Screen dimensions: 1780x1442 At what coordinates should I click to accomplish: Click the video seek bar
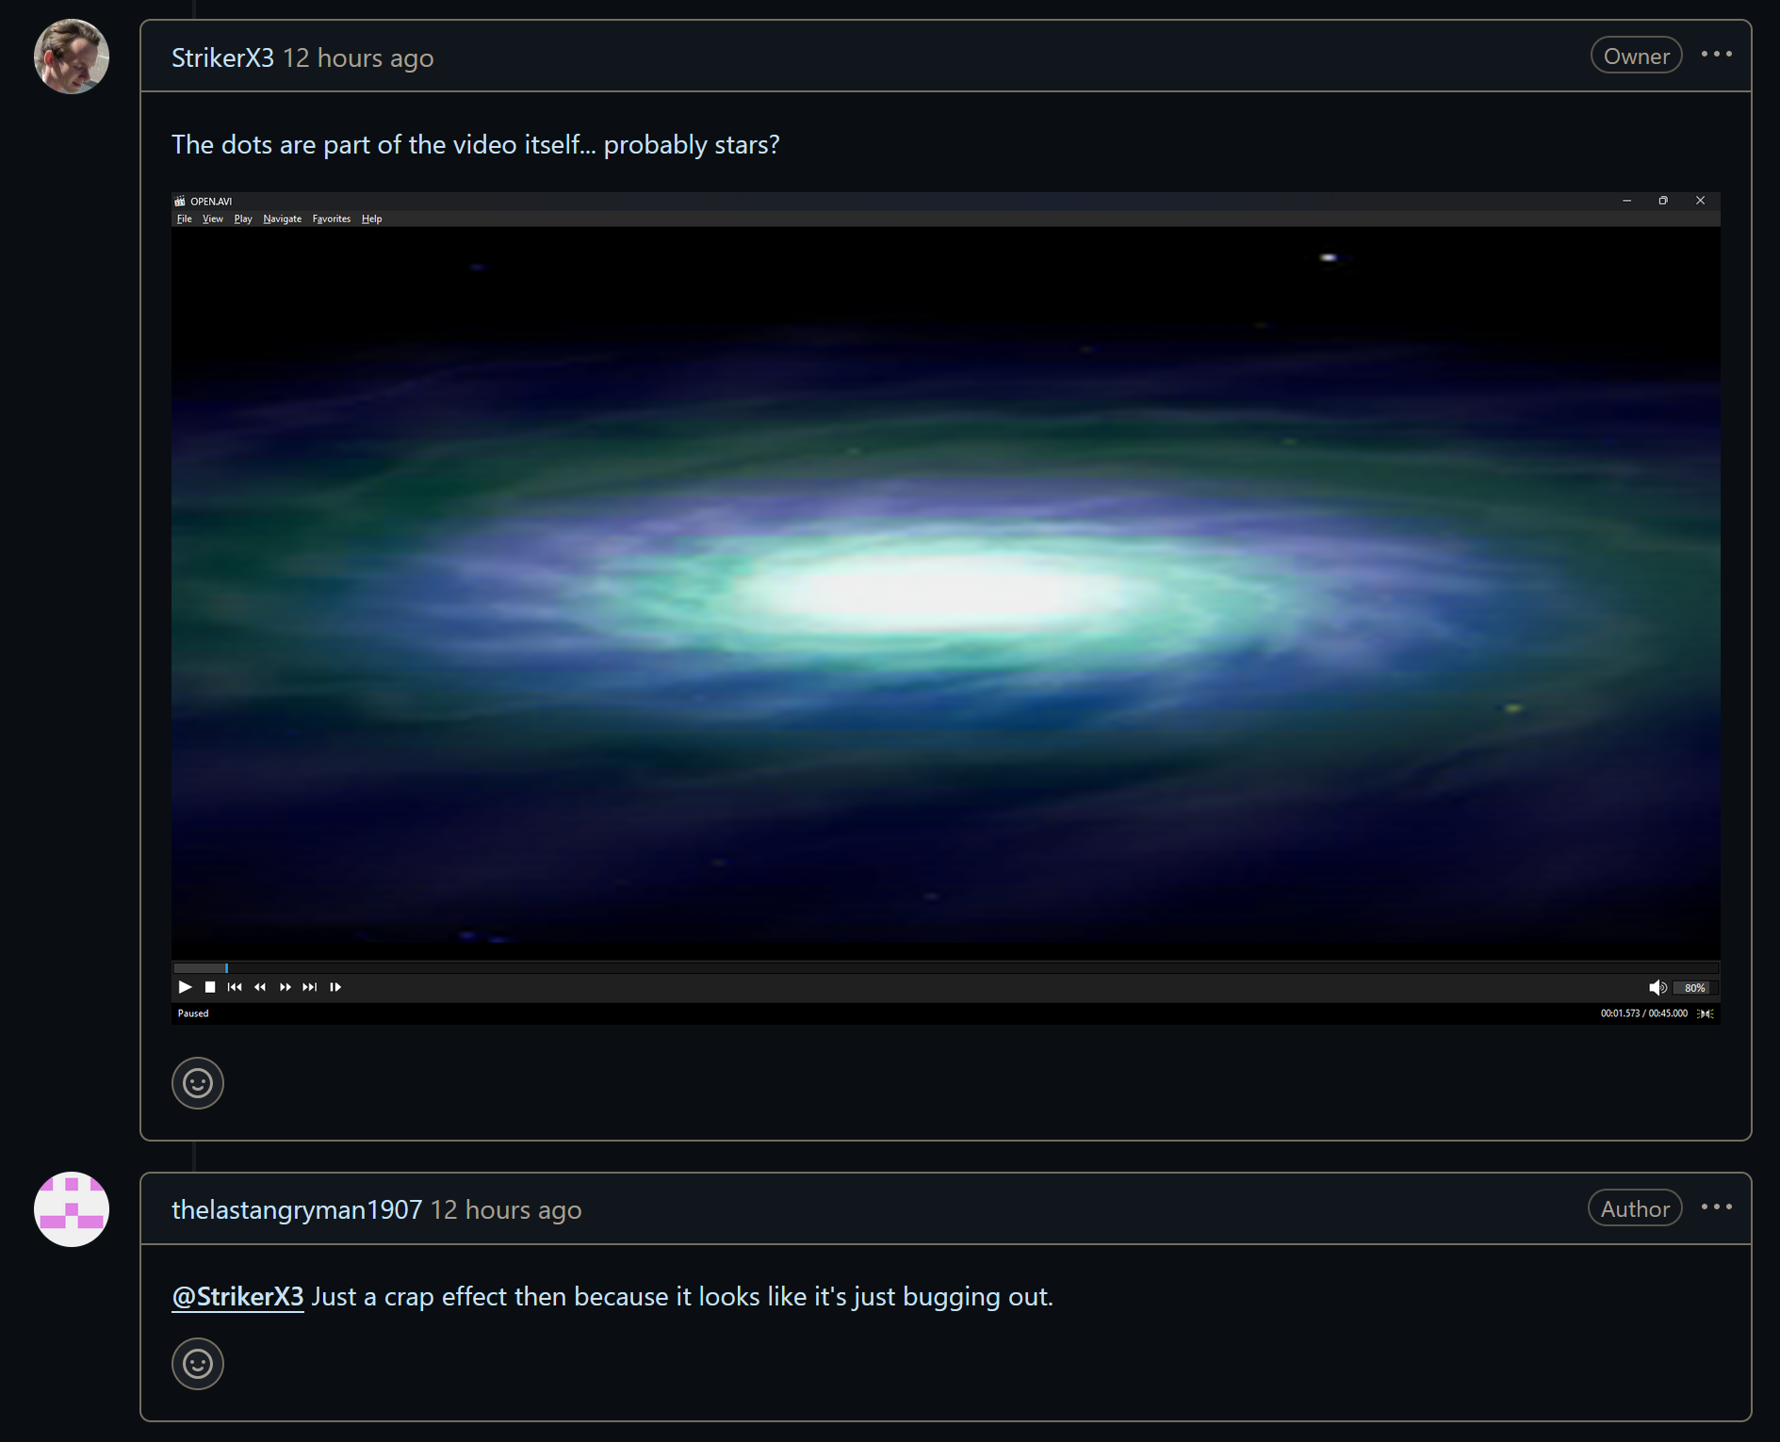pyautogui.click(x=946, y=967)
